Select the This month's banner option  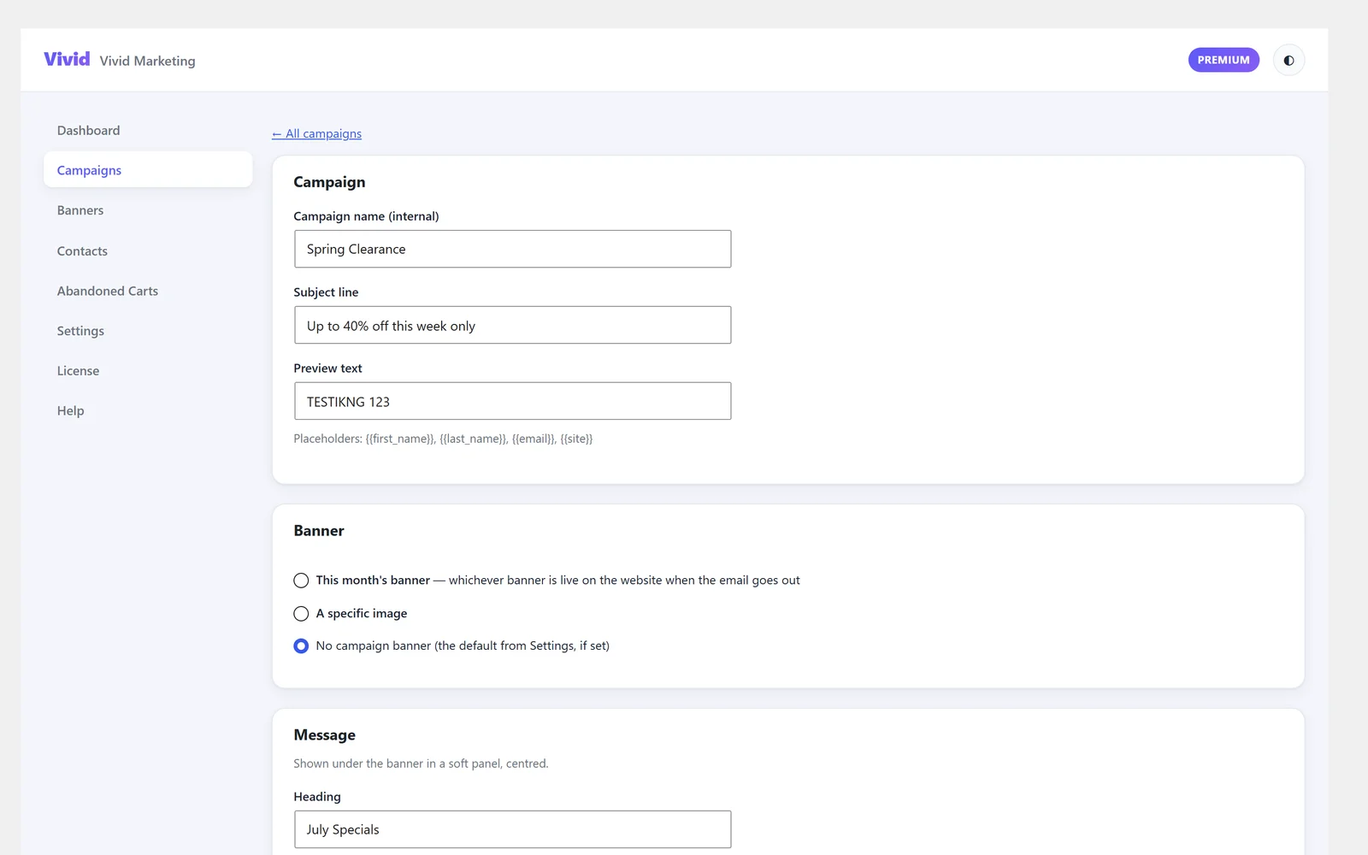tap(301, 581)
